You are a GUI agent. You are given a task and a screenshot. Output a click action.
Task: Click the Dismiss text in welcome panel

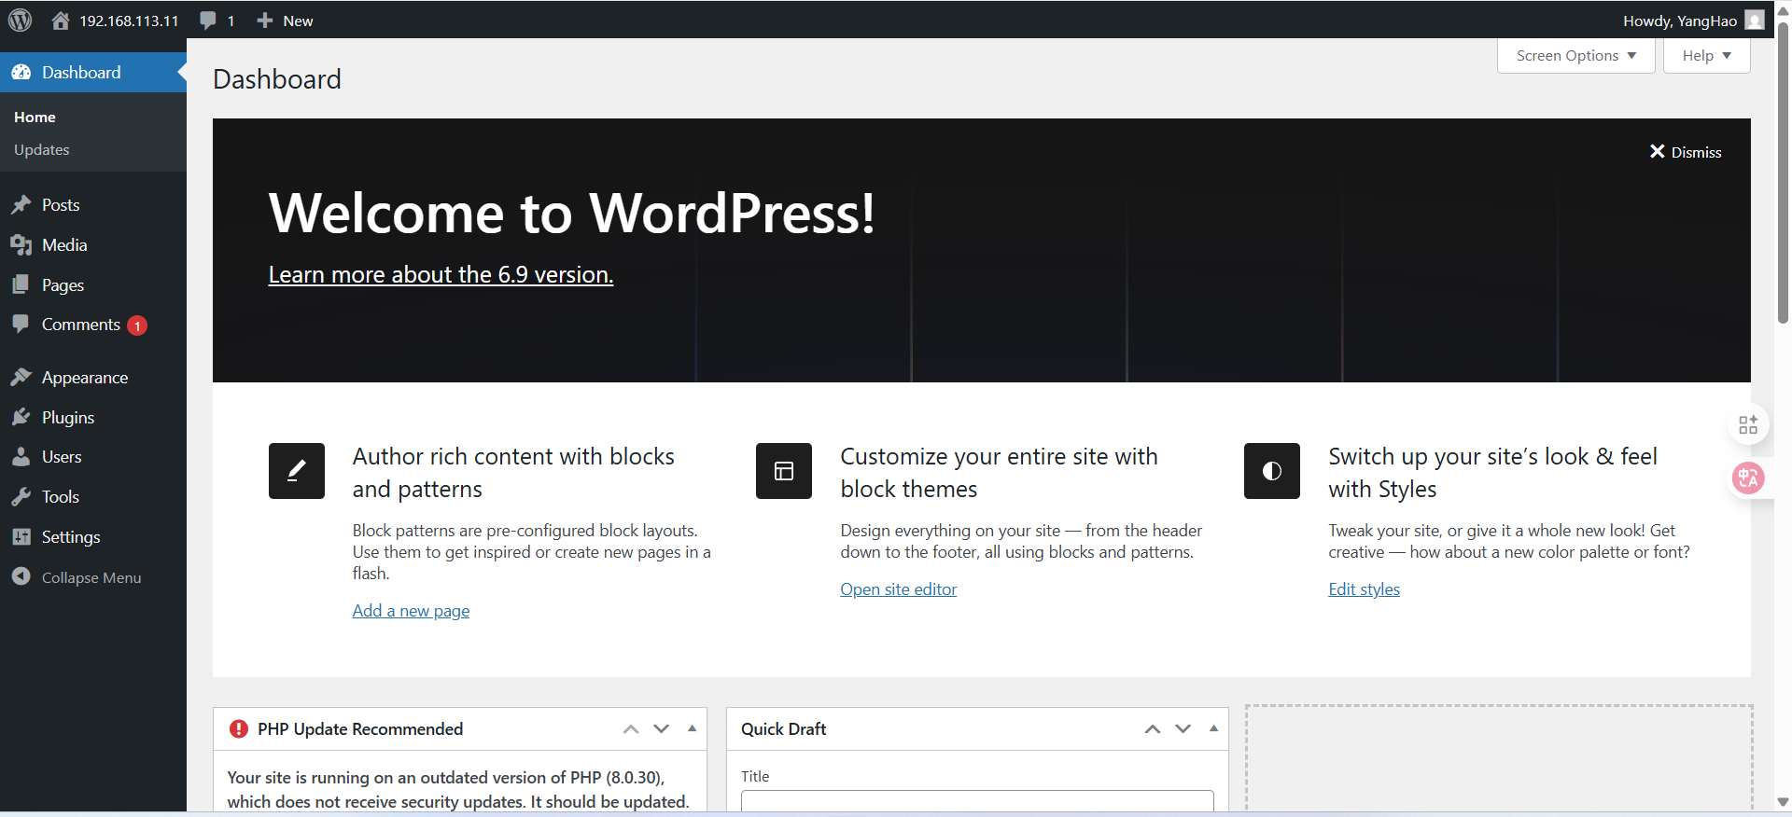[x=1697, y=152]
